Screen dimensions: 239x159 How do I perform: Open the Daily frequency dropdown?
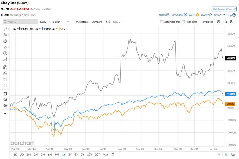tap(44, 22)
